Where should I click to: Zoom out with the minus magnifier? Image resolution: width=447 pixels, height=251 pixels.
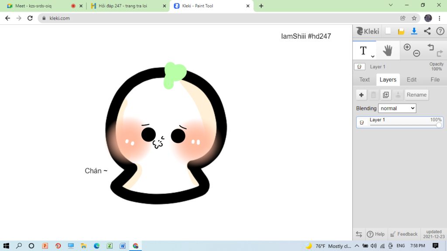[x=416, y=53]
